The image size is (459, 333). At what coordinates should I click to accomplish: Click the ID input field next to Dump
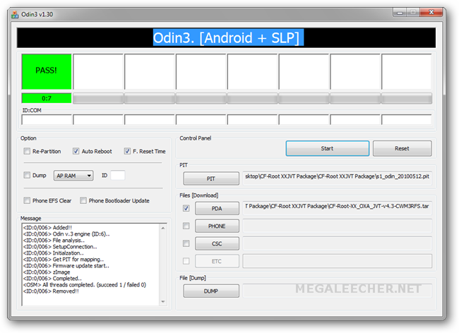tap(118, 175)
